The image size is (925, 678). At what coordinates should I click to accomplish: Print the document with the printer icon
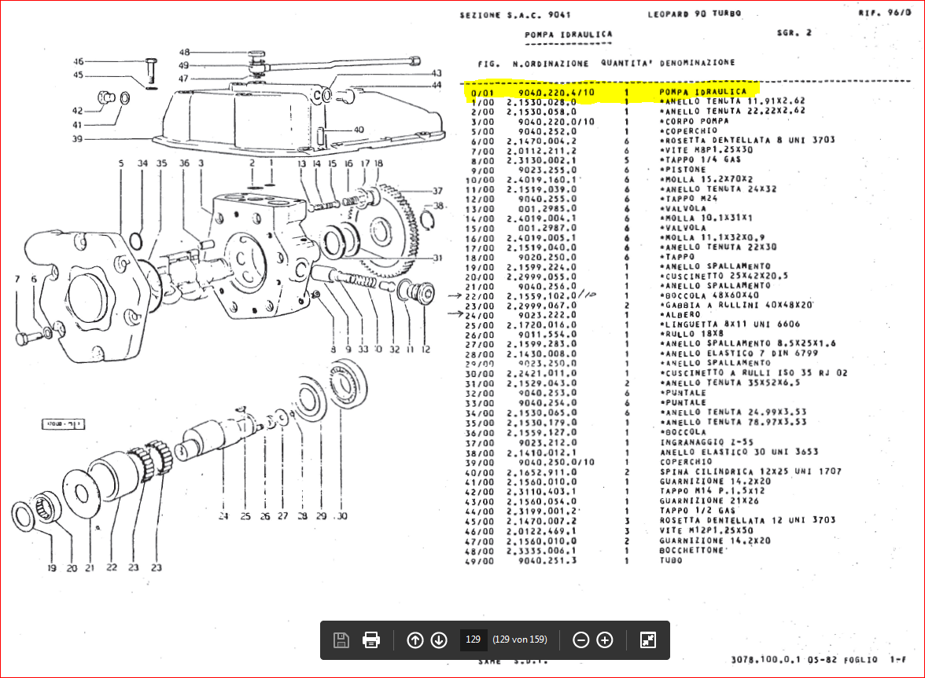pyautogui.click(x=371, y=640)
